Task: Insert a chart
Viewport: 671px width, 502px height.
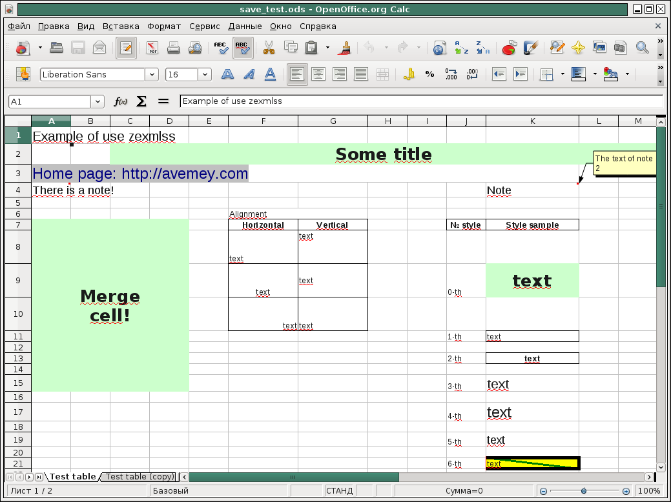Action: pyautogui.click(x=509, y=48)
